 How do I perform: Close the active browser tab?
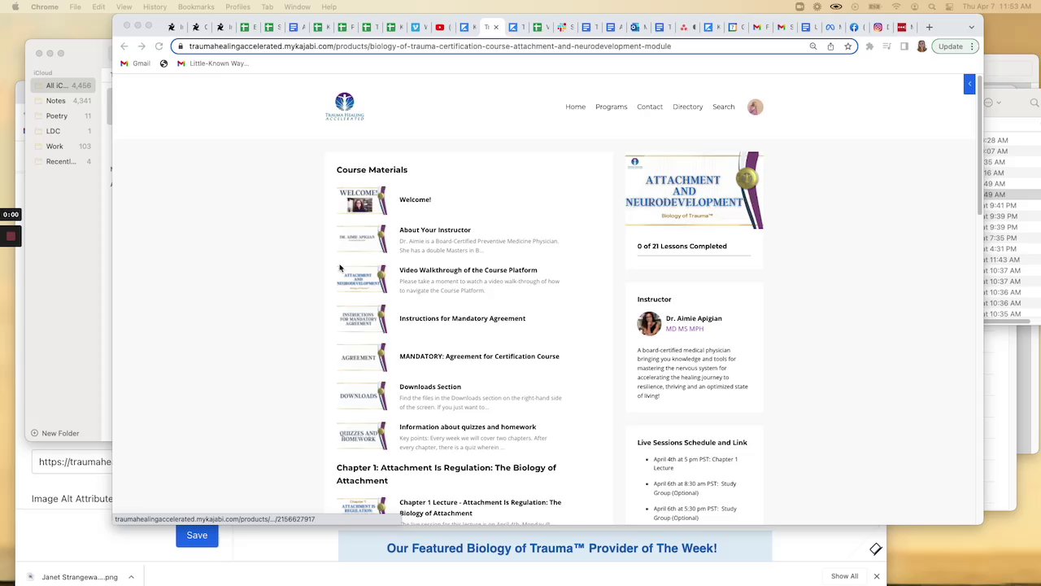coord(496,27)
